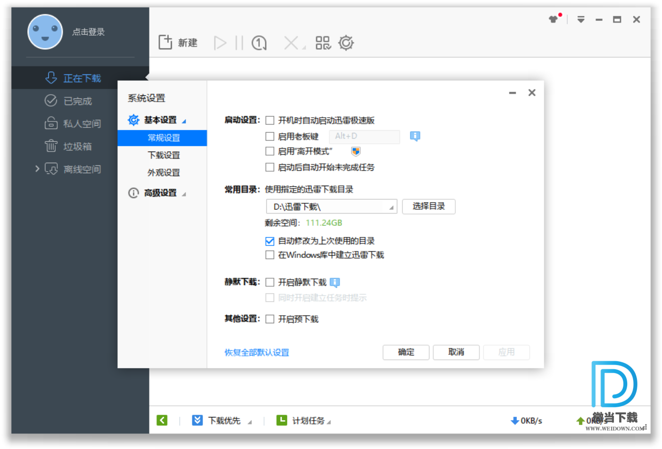Click the green 计划任务 icon
Viewport: 662px width, 449px height.
point(282,420)
